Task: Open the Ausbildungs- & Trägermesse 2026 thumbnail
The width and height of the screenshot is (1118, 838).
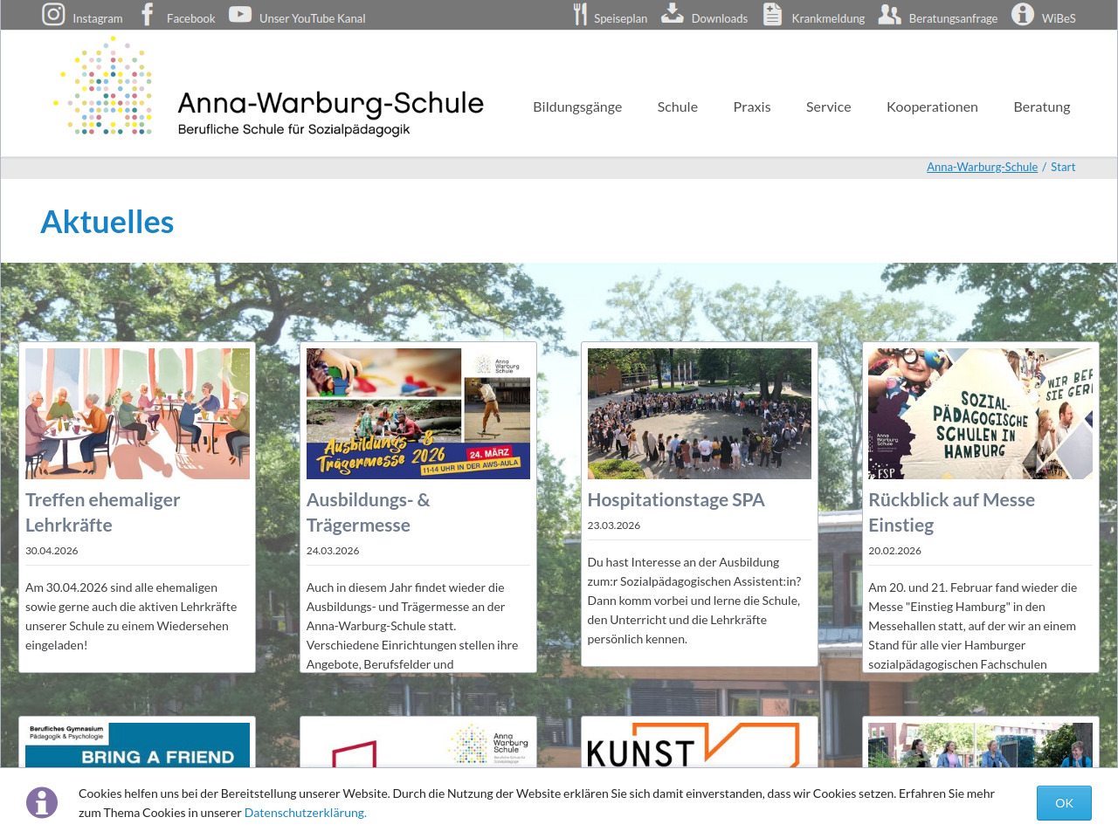Action: pyautogui.click(x=418, y=414)
